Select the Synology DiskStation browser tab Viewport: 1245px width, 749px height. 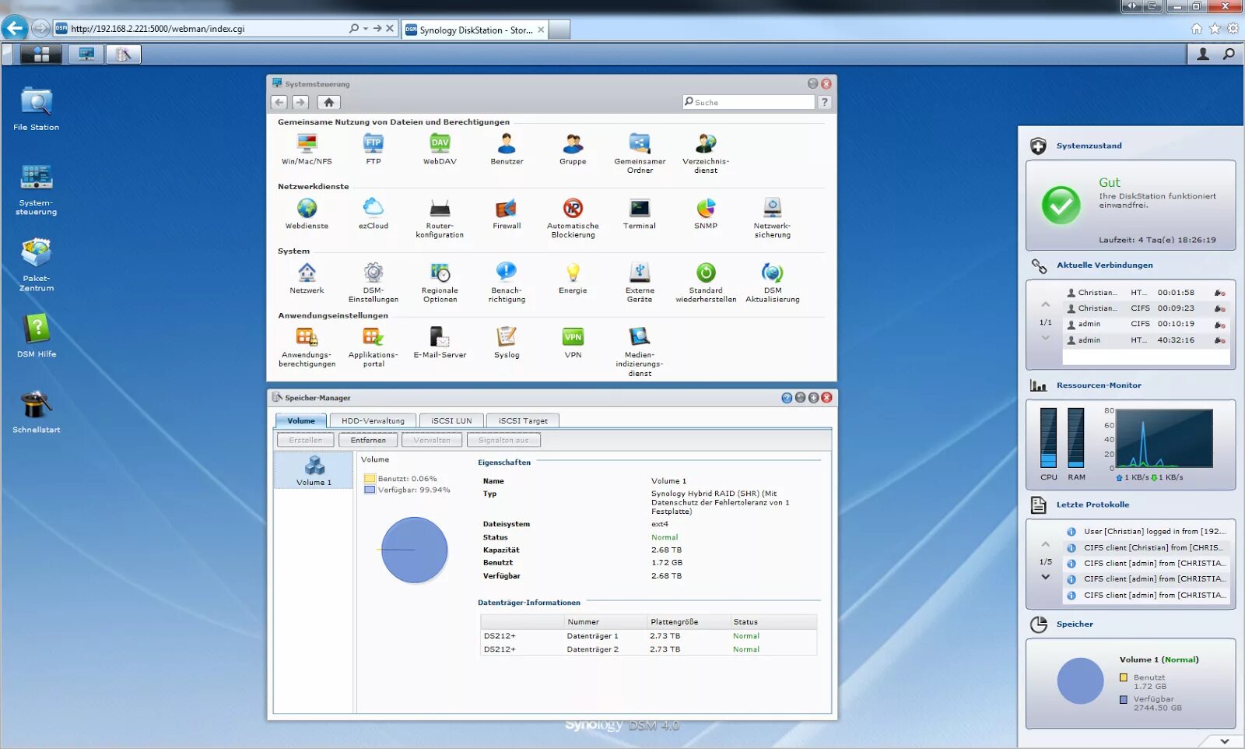[x=476, y=30]
